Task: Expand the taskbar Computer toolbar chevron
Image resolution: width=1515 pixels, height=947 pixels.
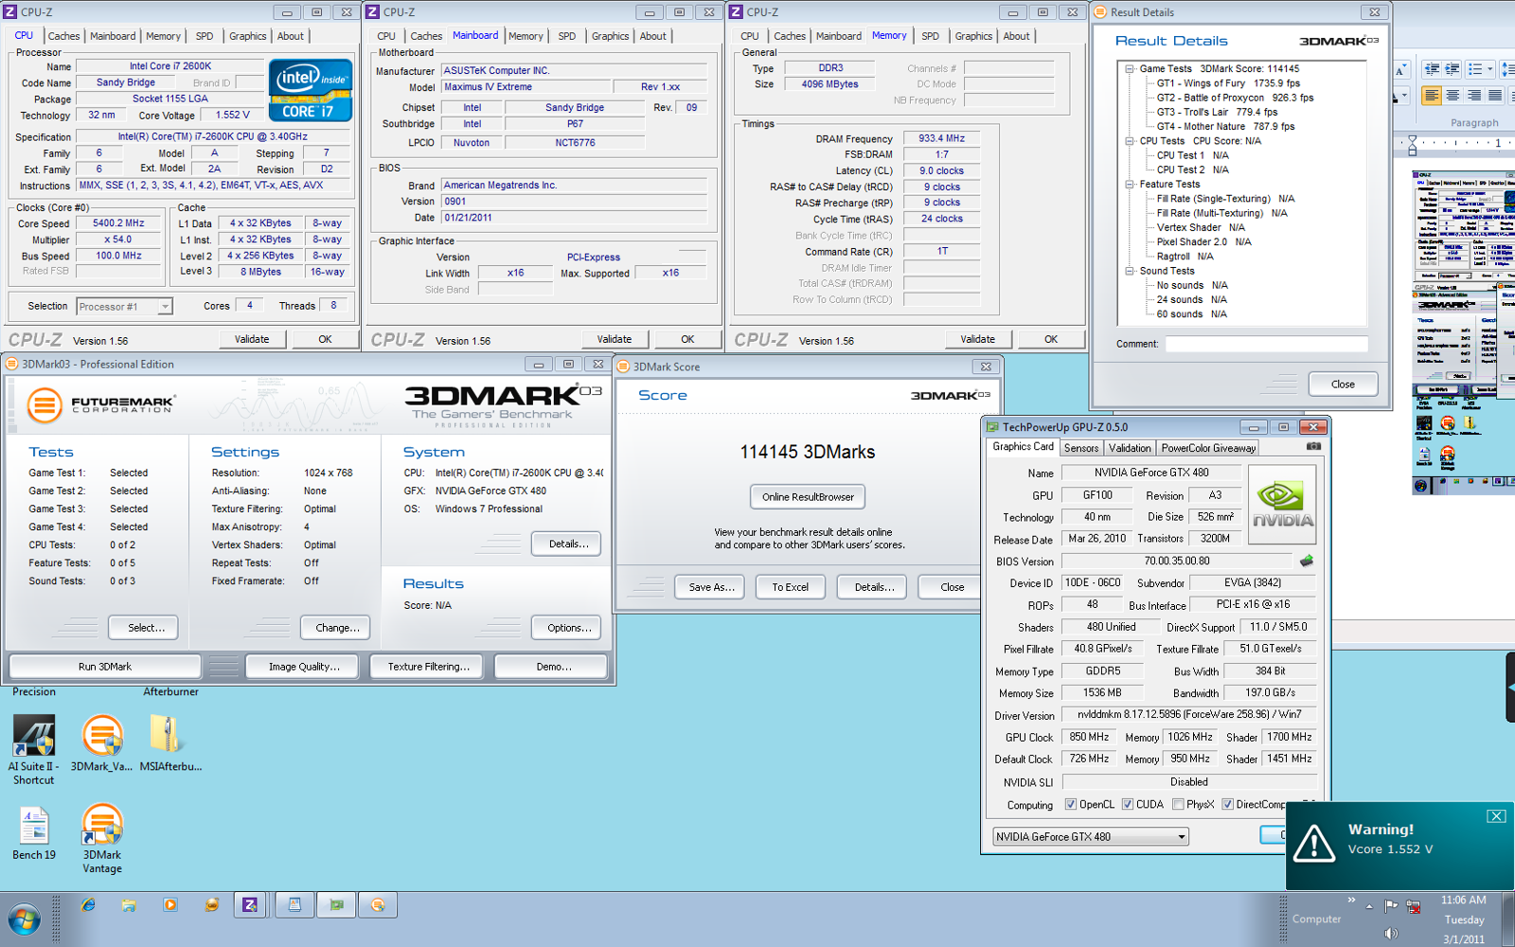Action: pos(1351,900)
